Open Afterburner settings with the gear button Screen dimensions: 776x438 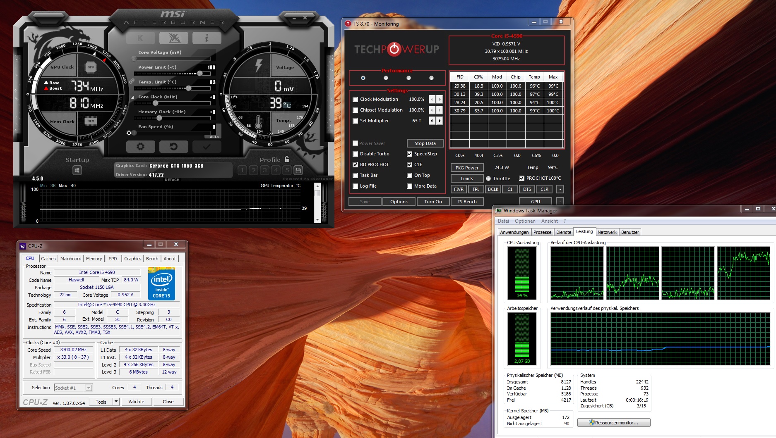click(x=140, y=146)
